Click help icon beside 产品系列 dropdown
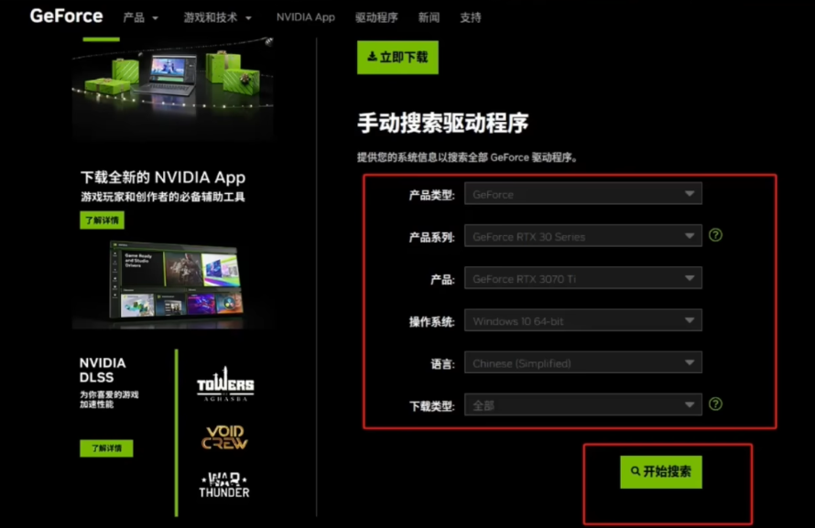This screenshot has width=815, height=528. pos(716,235)
